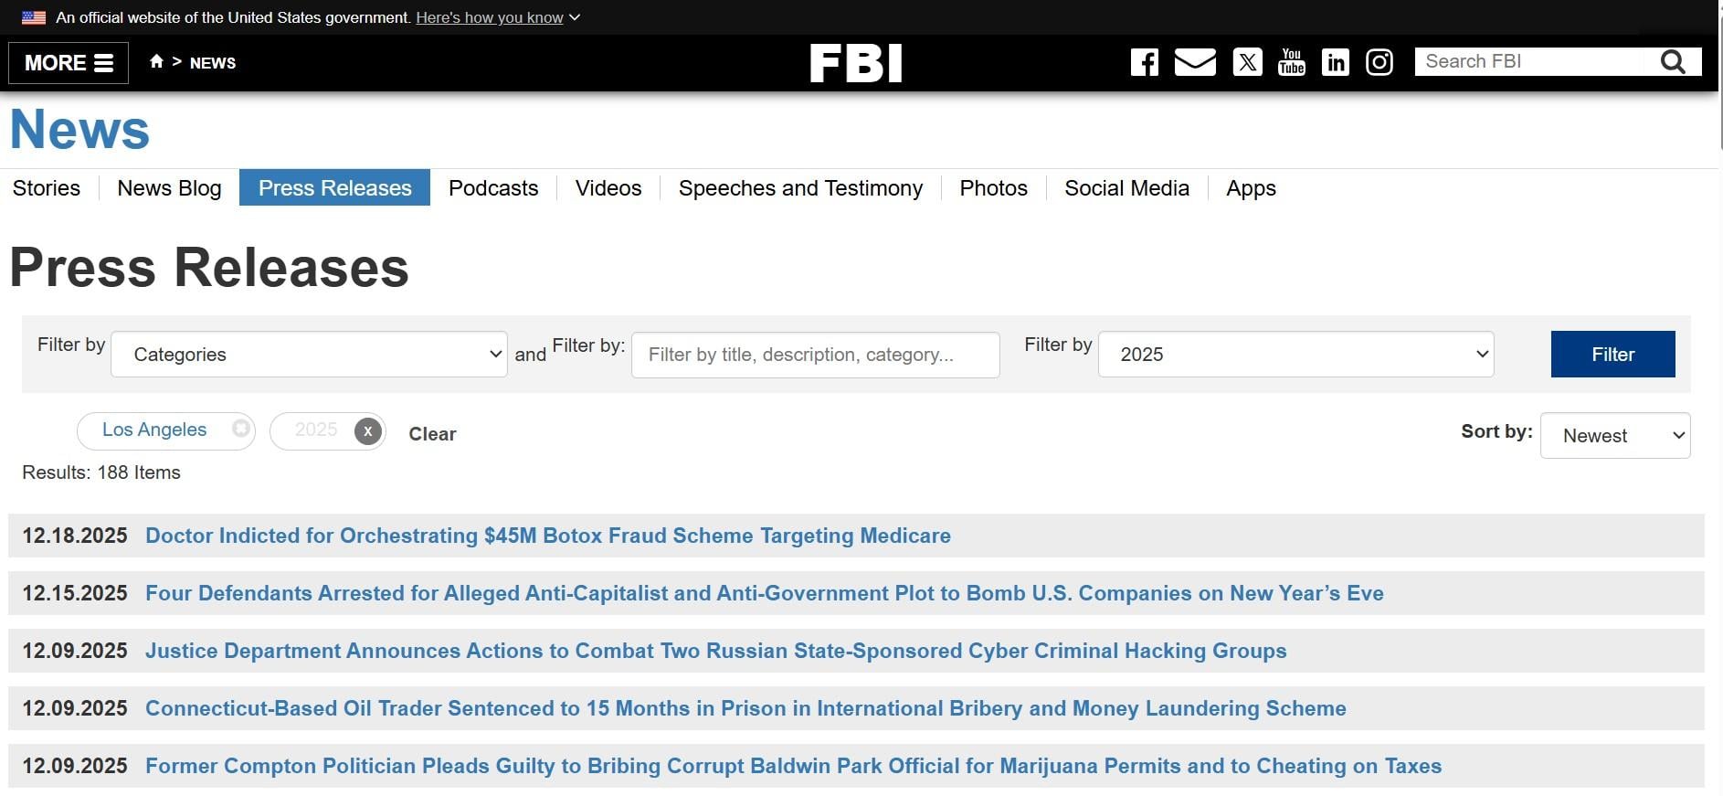This screenshot has width=1723, height=796.
Task: Switch to the Podcasts tab
Action: pos(493,188)
